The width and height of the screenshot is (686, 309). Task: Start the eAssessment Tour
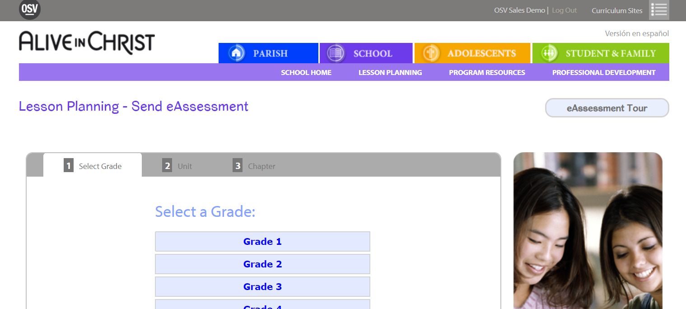tap(607, 108)
